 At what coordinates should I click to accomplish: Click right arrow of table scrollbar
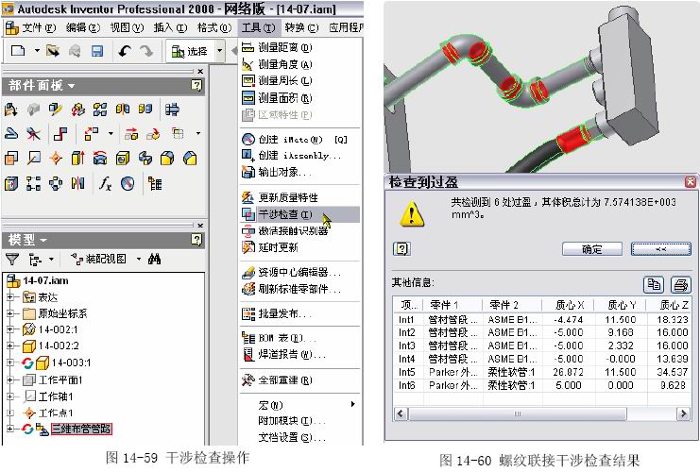683,413
